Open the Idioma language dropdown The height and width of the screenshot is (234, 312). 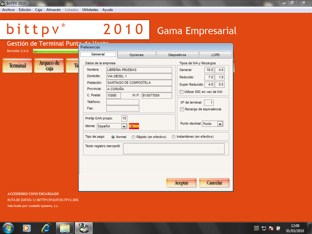[124, 126]
